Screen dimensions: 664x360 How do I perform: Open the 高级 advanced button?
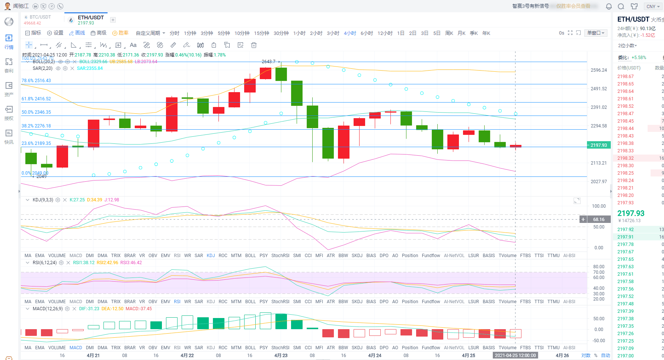point(99,33)
